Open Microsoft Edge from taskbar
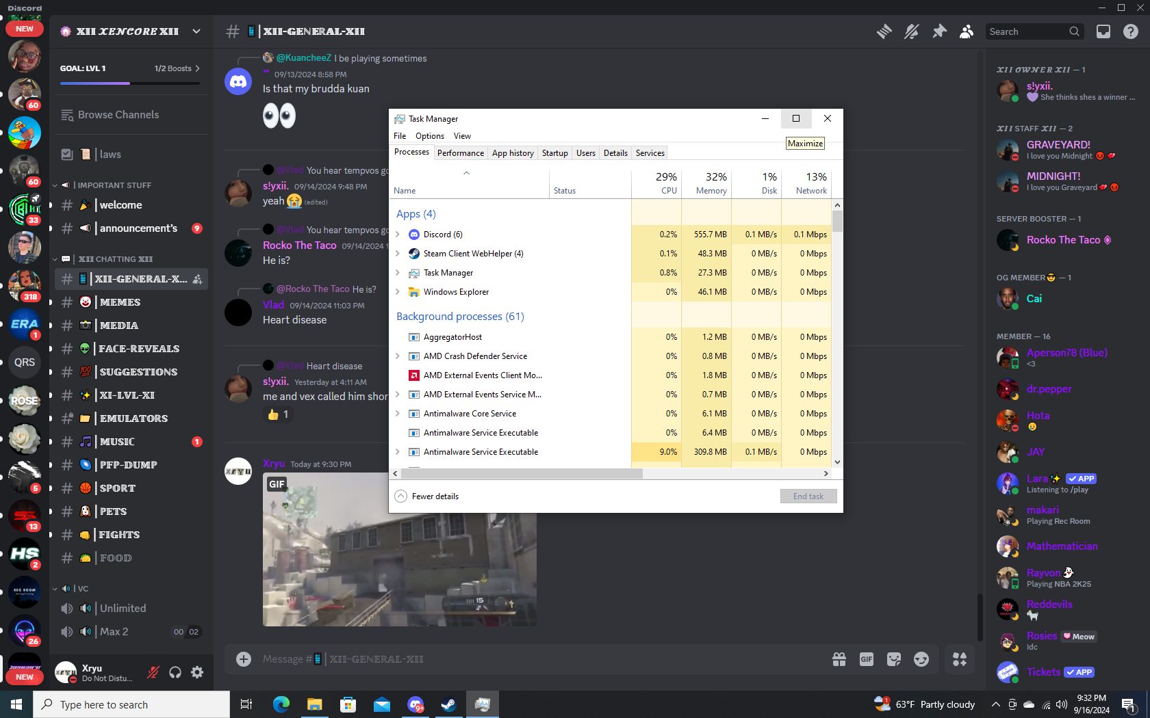This screenshot has height=718, width=1150. [281, 704]
